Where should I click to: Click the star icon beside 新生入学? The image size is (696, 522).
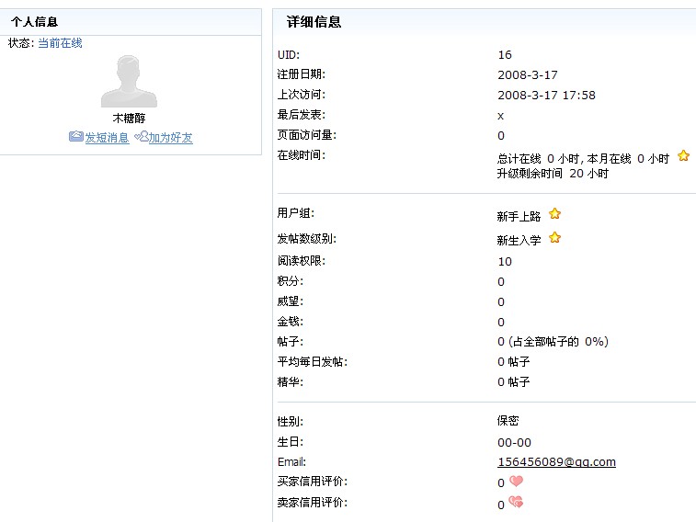coord(554,238)
